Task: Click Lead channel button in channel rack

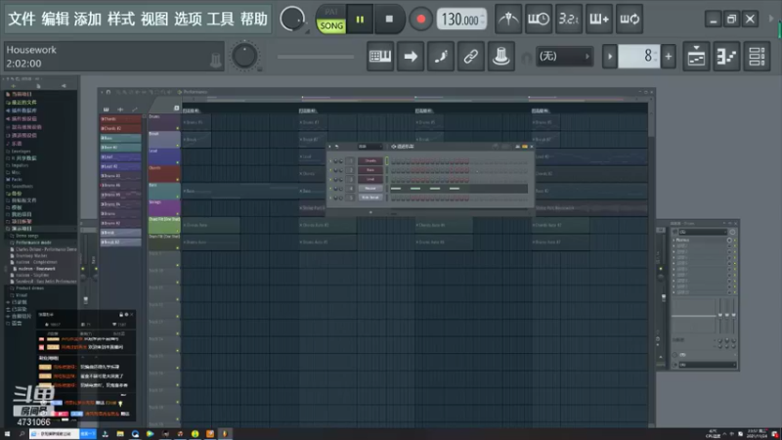Action: (x=370, y=179)
